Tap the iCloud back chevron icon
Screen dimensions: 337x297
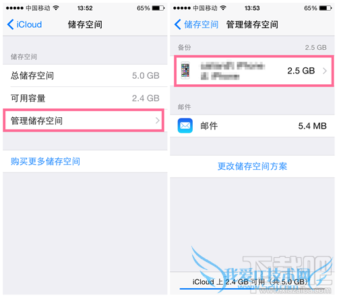point(10,24)
